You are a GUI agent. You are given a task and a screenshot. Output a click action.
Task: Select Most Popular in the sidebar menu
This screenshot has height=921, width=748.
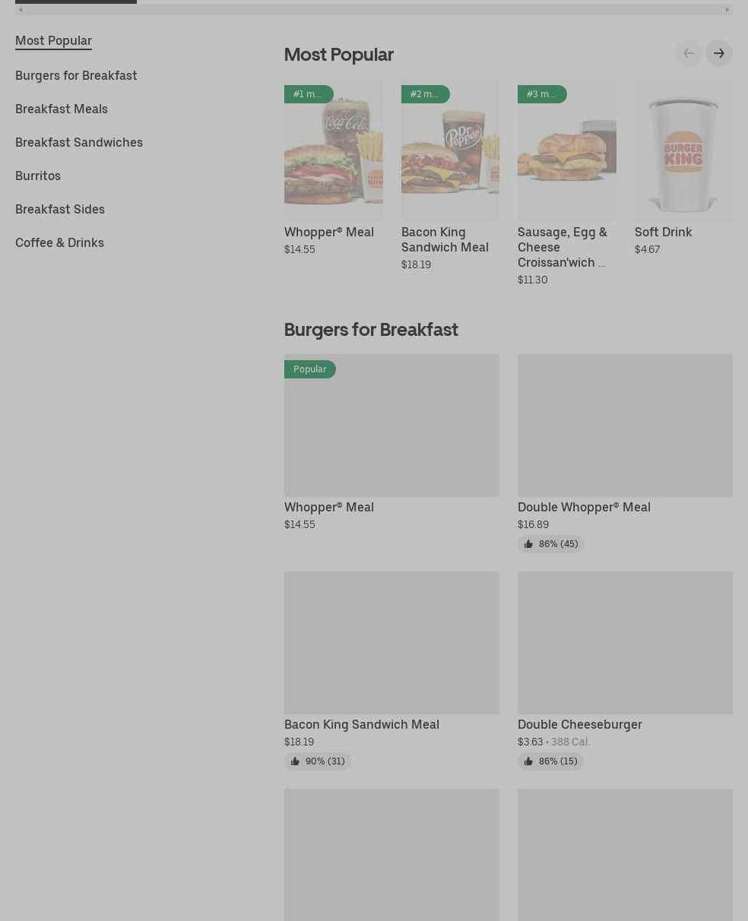53,41
